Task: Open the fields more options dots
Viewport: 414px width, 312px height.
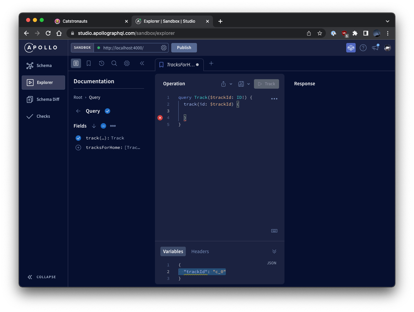Action: pyautogui.click(x=113, y=126)
